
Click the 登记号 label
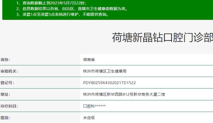tap(7, 83)
